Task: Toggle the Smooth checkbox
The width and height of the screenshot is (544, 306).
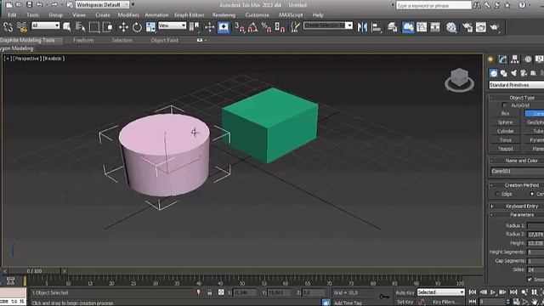Action: 530,280
